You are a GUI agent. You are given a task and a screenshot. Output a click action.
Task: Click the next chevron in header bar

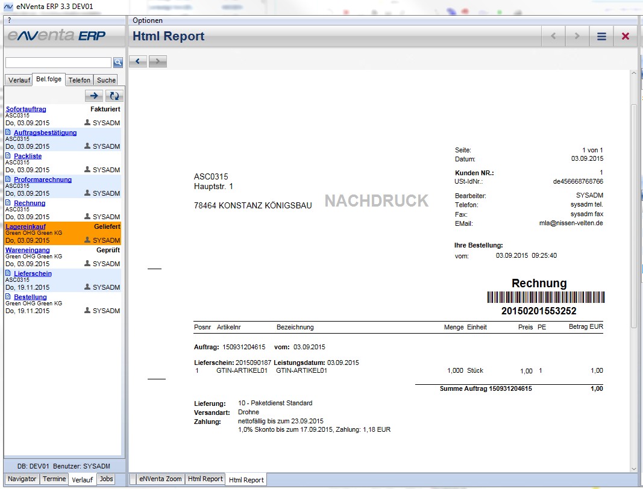577,36
